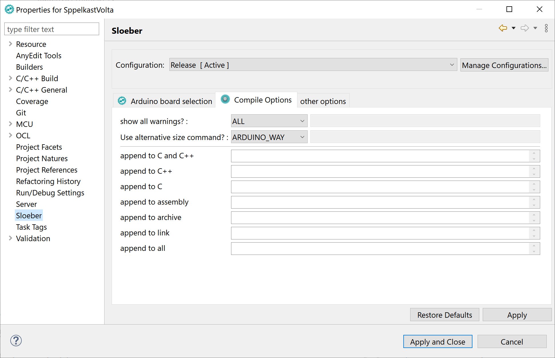Click the Sloeber gear icon on Compile Options tab
The height and width of the screenshot is (358, 555).
pos(225,99)
